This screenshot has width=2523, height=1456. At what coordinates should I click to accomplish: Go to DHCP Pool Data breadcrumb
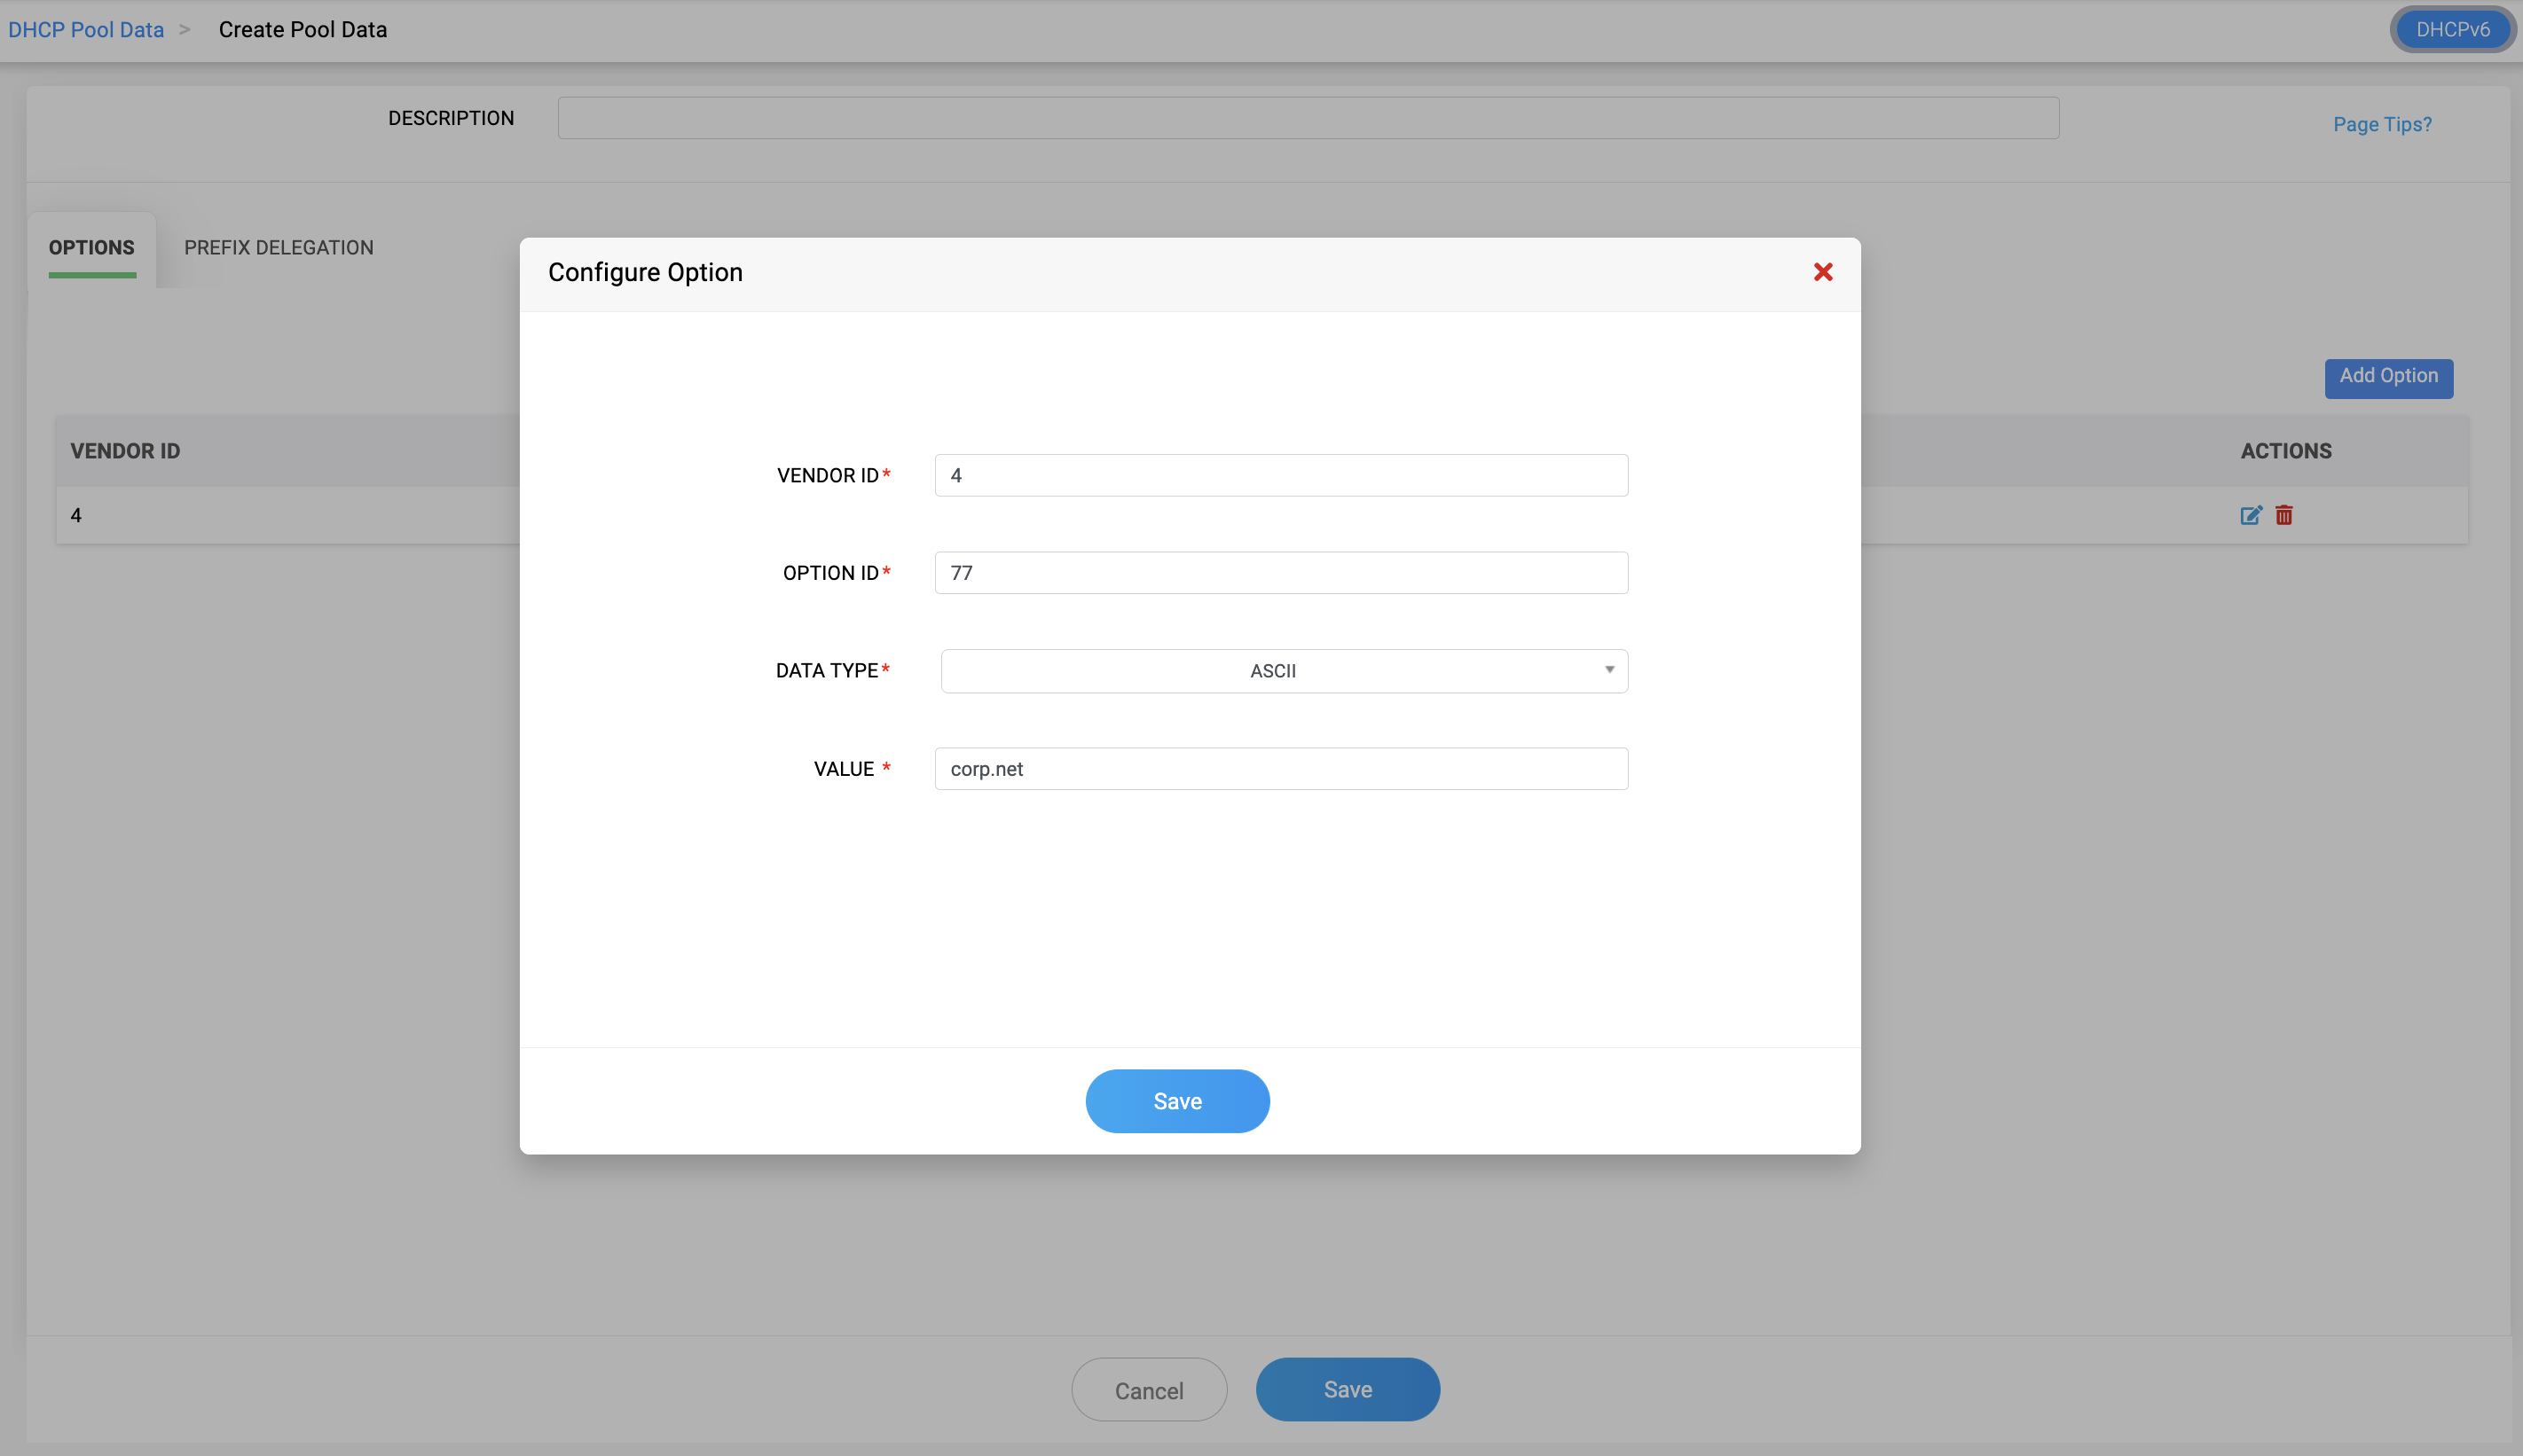point(86,30)
